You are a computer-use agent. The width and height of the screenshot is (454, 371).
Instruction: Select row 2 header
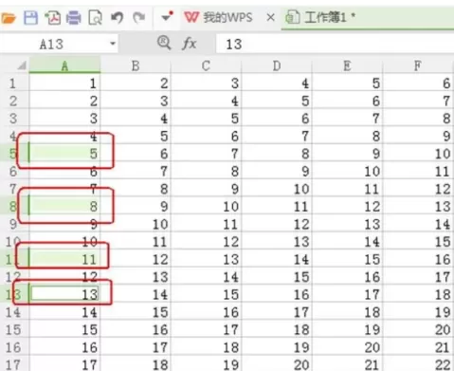14,102
